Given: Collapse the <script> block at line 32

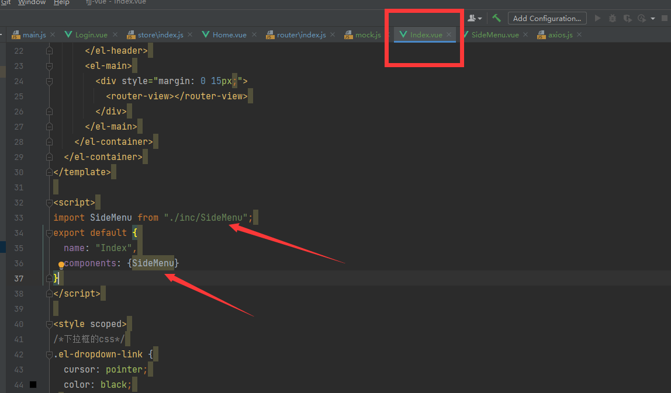Looking at the screenshot, I should (49, 203).
